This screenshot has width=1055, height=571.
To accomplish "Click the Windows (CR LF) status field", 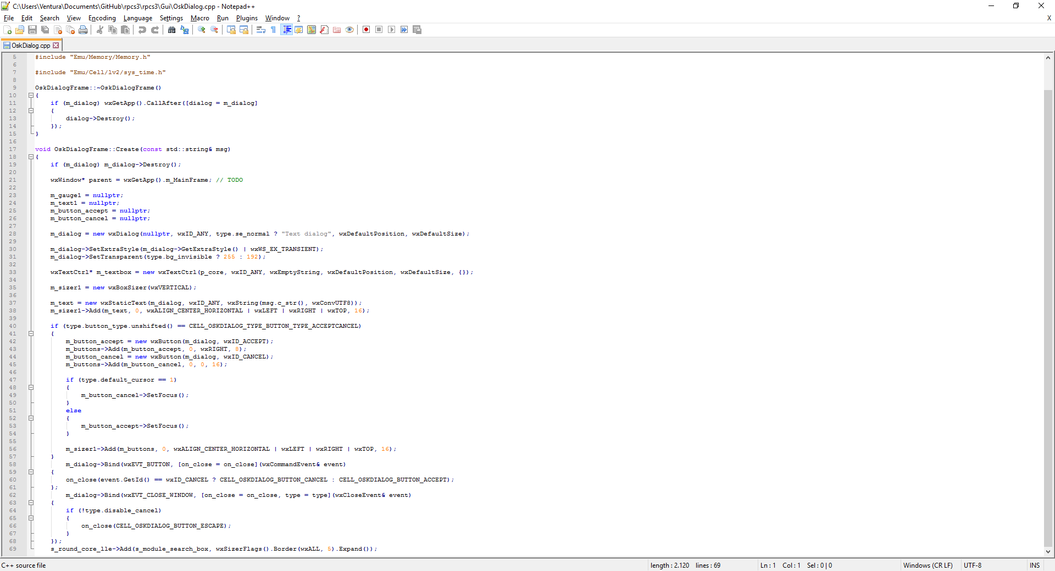I will click(x=928, y=566).
